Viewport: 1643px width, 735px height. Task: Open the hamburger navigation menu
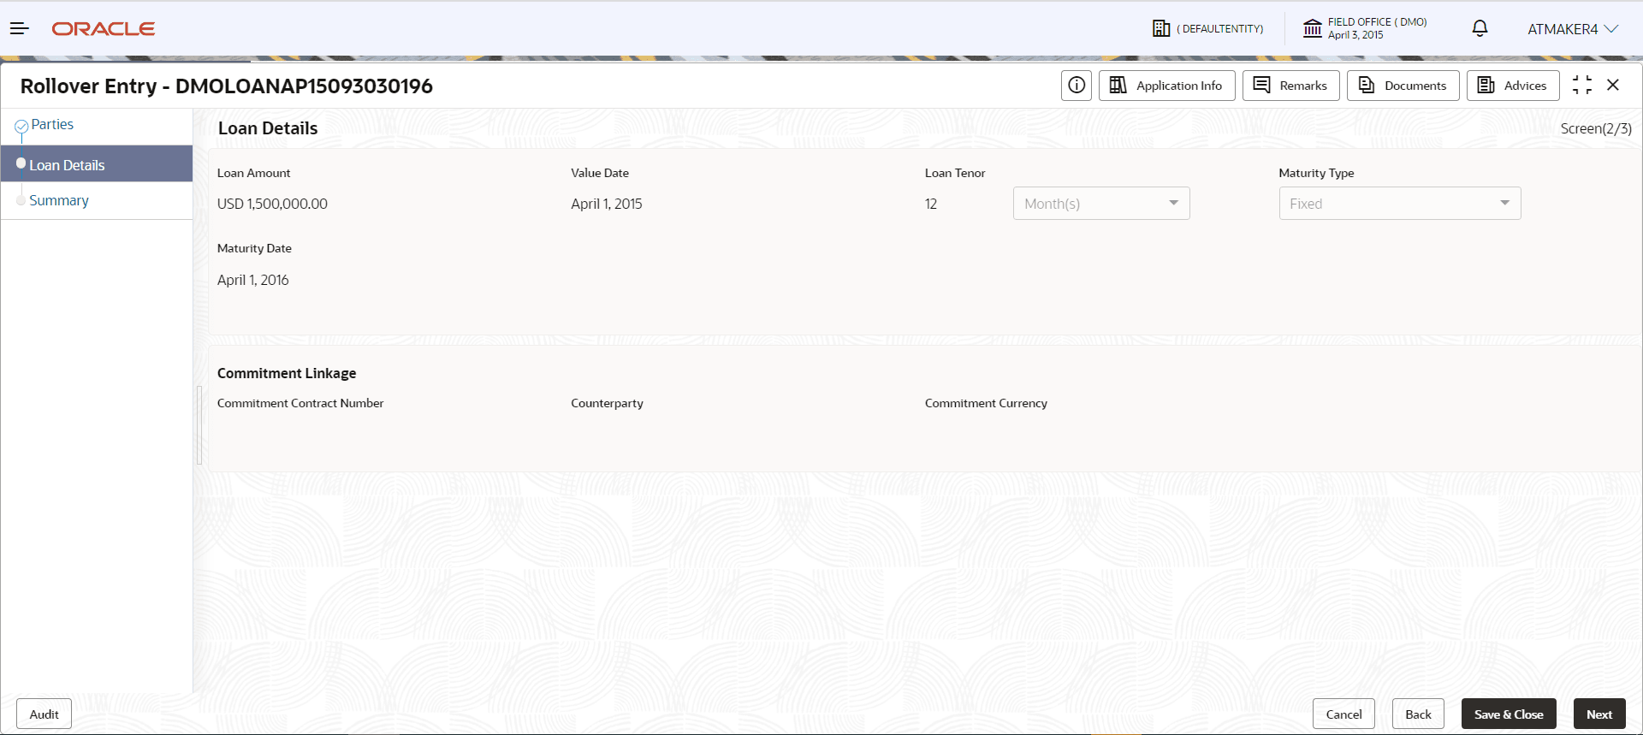coord(20,28)
